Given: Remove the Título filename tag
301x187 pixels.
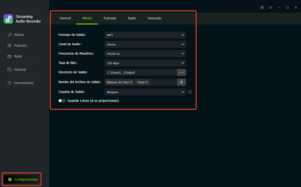Looking at the screenshot, I should click(x=146, y=82).
